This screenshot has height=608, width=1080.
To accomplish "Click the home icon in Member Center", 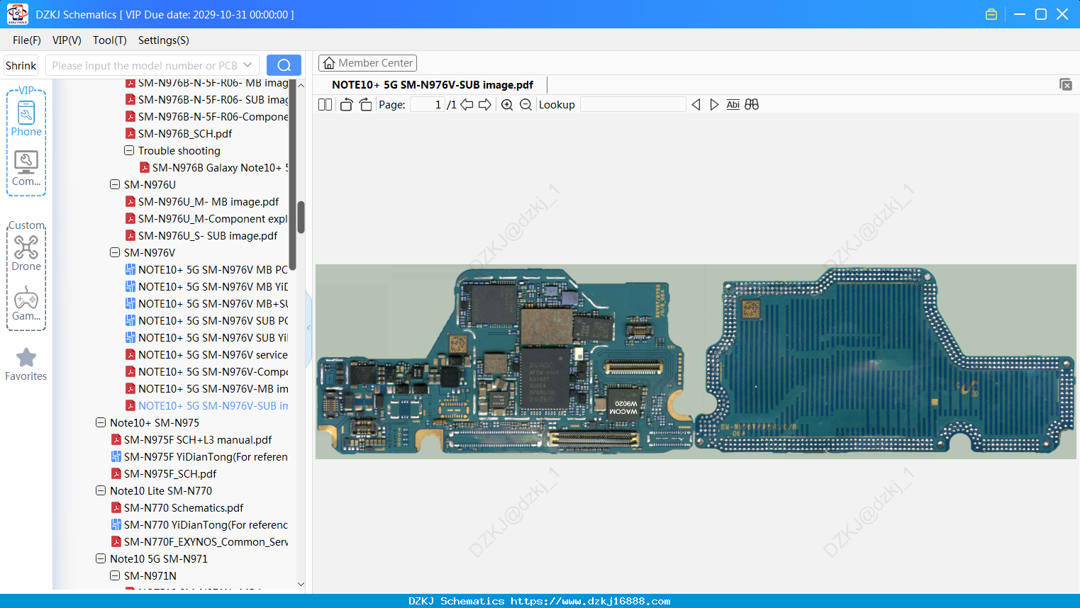I will pyautogui.click(x=329, y=63).
